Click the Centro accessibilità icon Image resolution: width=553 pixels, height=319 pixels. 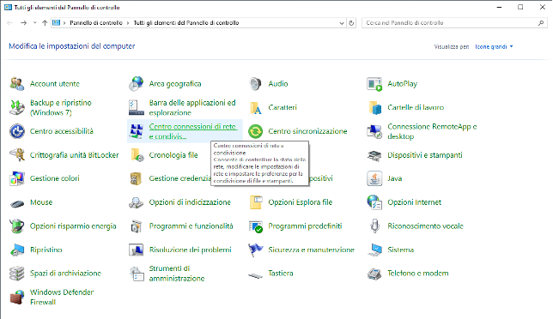tap(17, 131)
